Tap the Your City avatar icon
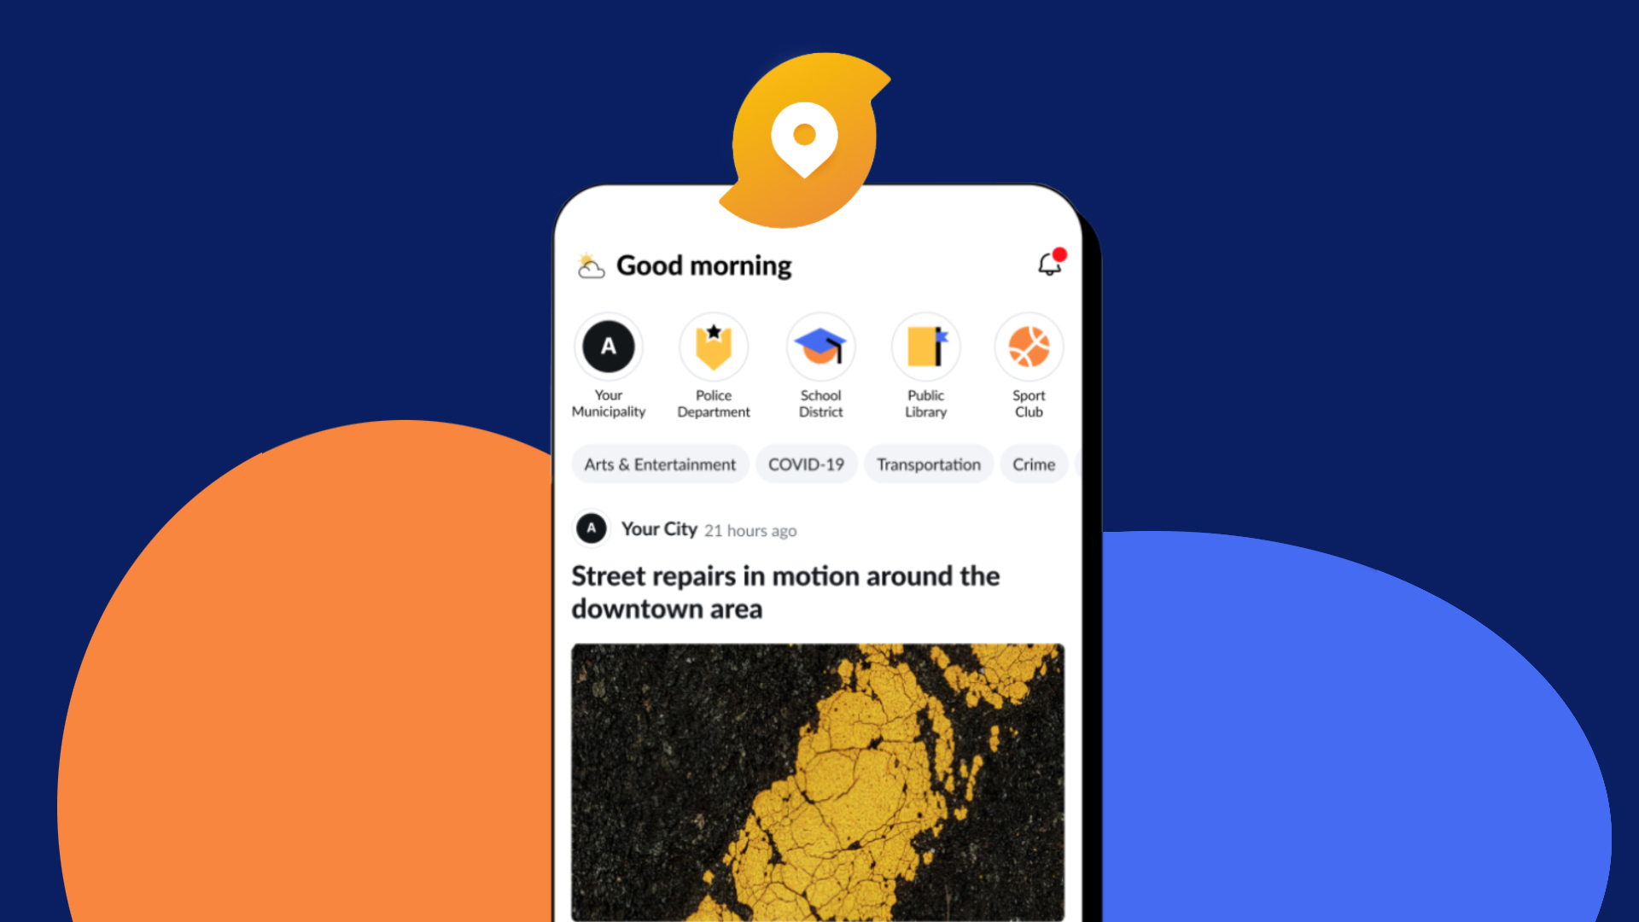This screenshot has width=1639, height=922. (590, 528)
